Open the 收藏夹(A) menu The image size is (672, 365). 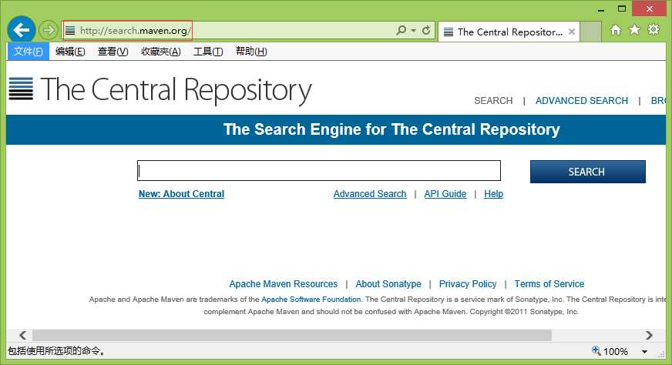pos(160,52)
